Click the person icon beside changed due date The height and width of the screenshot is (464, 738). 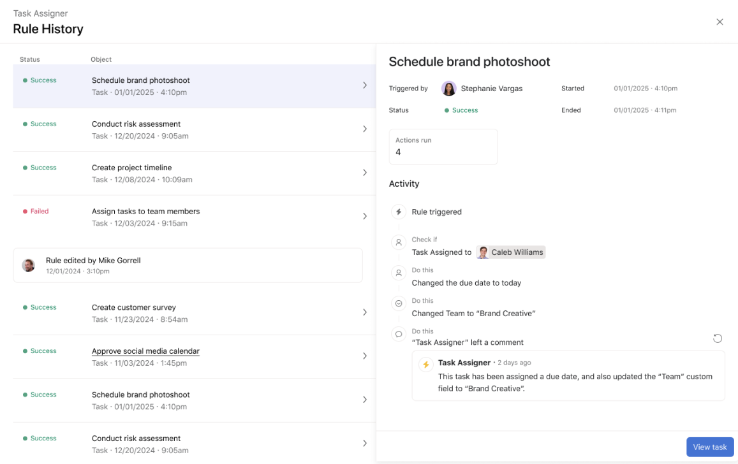pos(399,273)
